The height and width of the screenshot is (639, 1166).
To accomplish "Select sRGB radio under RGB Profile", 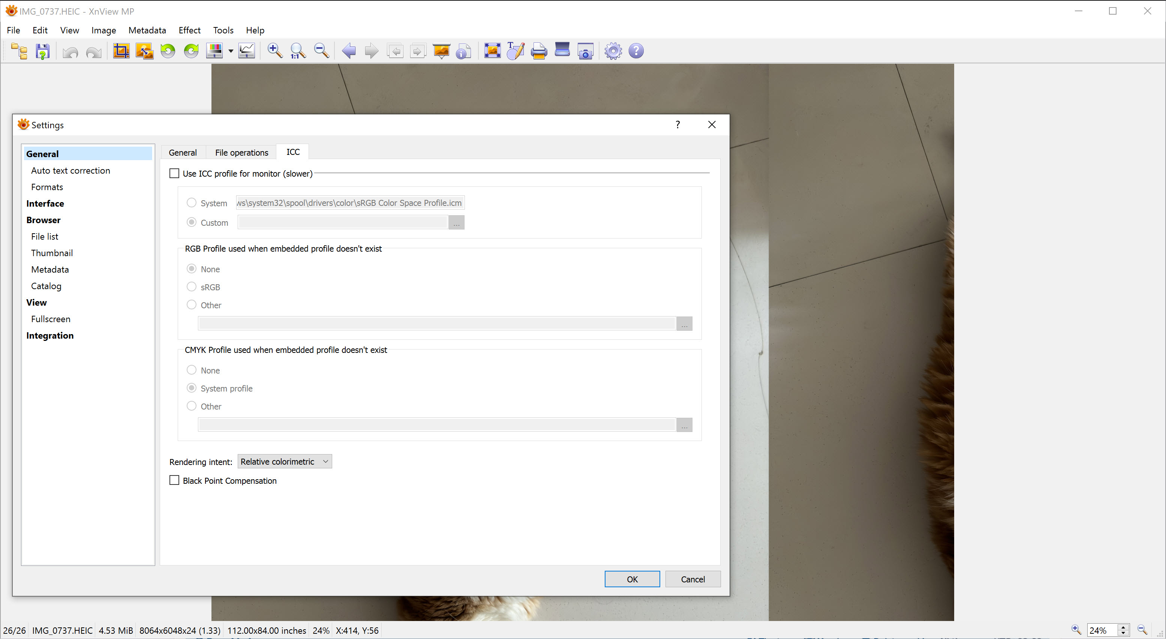I will click(x=192, y=286).
